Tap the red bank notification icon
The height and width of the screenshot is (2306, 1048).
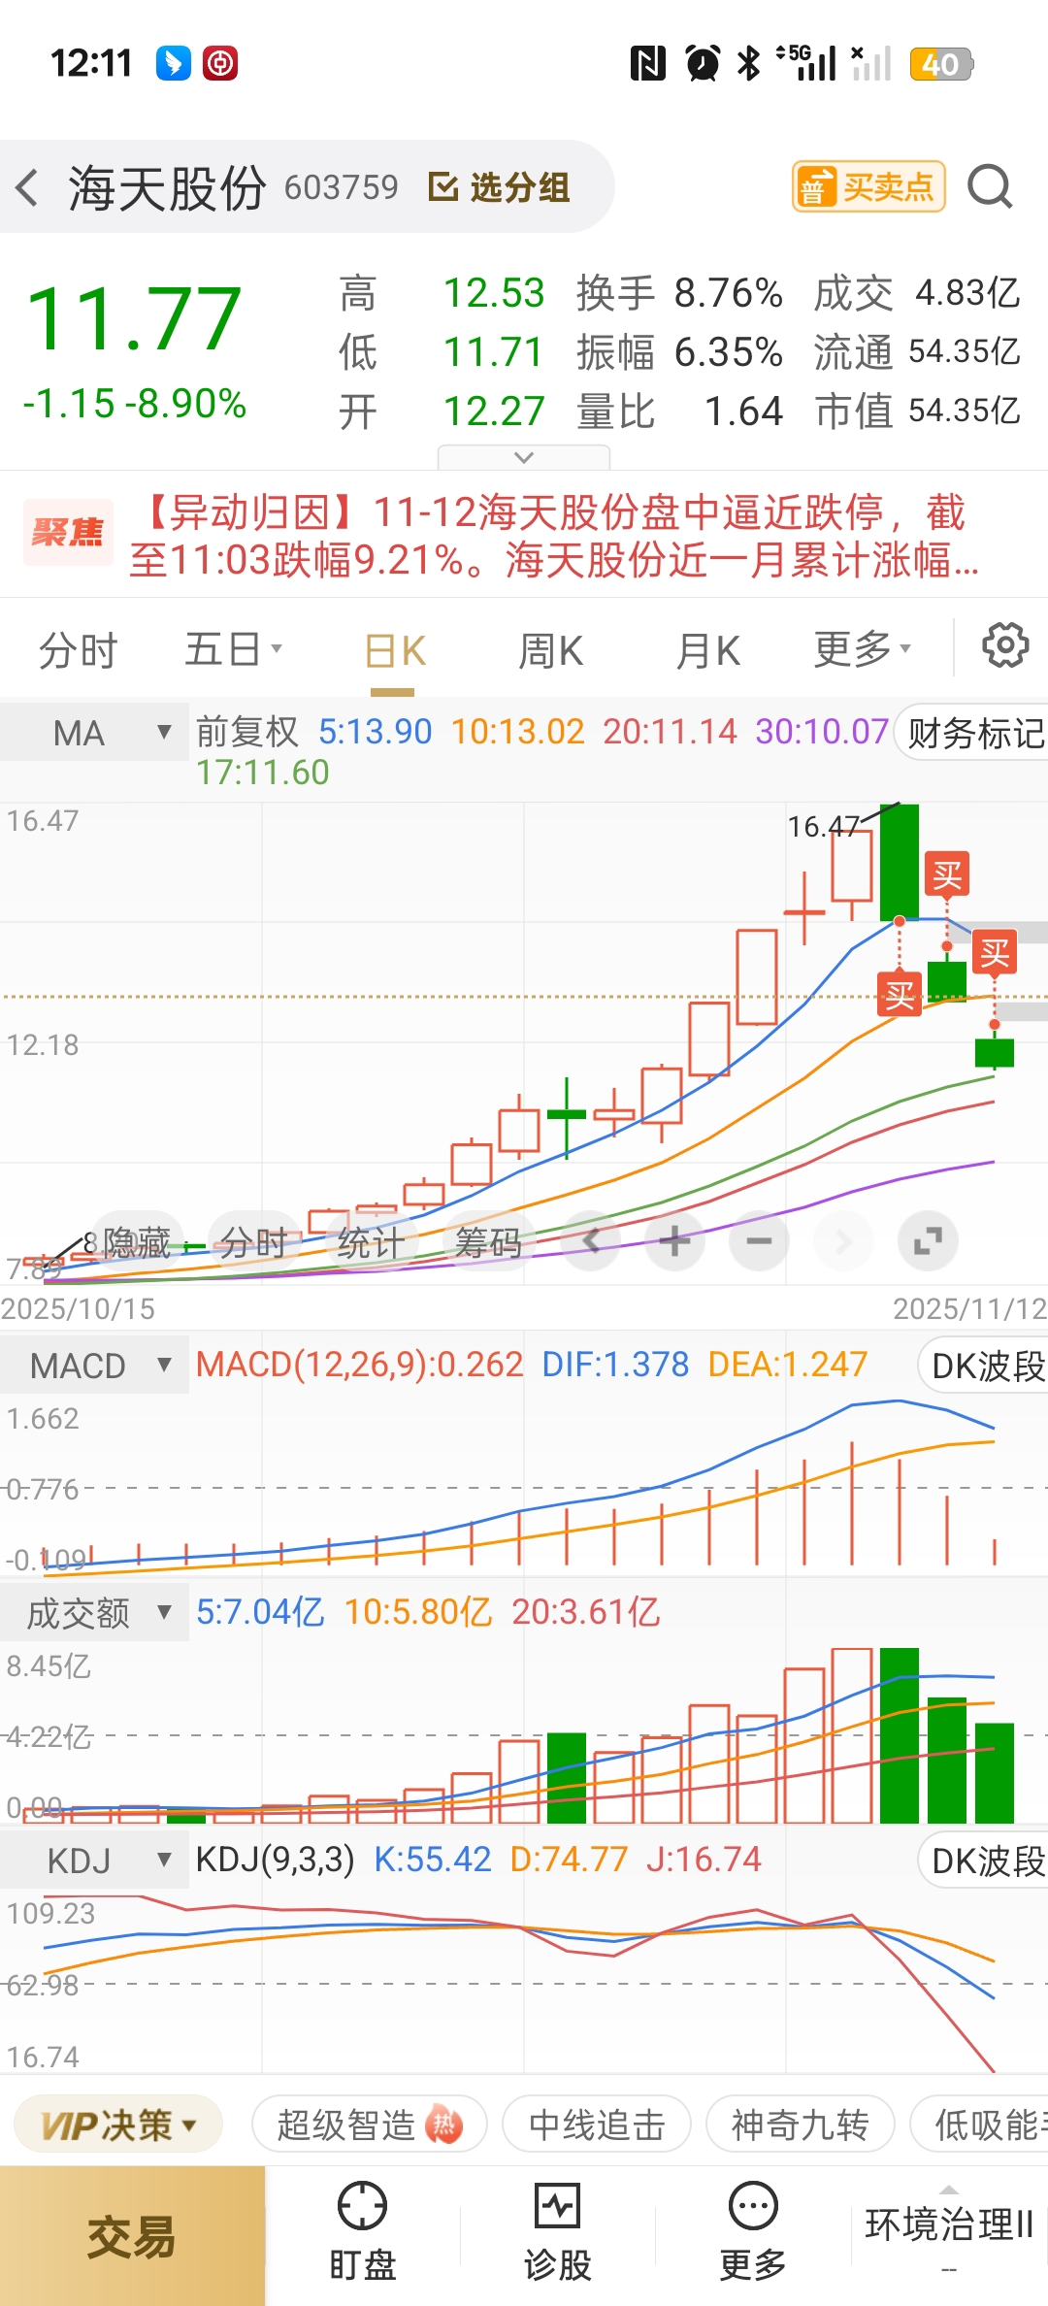[x=220, y=64]
